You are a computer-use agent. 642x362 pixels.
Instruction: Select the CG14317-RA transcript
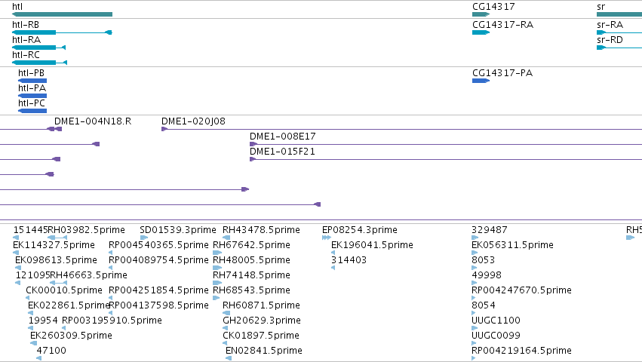(481, 32)
